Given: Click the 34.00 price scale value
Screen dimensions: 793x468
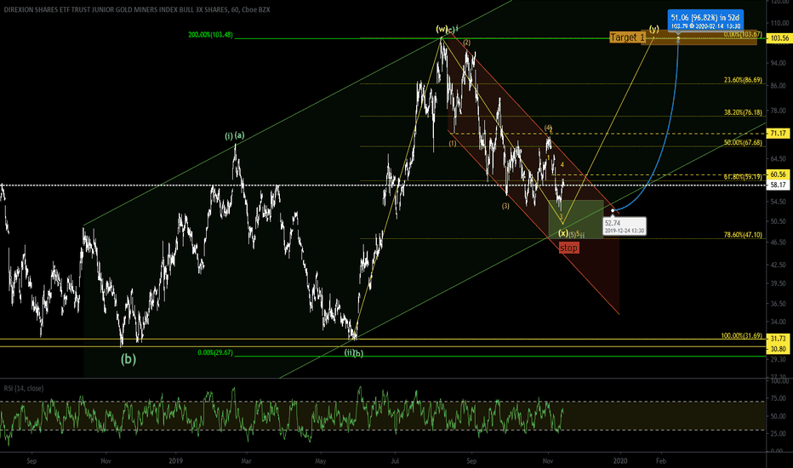Looking at the screenshot, I should point(779,322).
